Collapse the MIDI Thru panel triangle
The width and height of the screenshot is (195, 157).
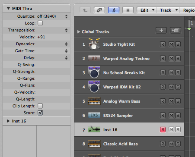pyautogui.click(x=9, y=8)
